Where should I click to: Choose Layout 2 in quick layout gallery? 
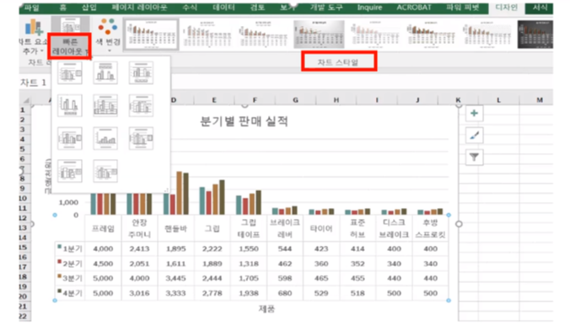(105, 72)
